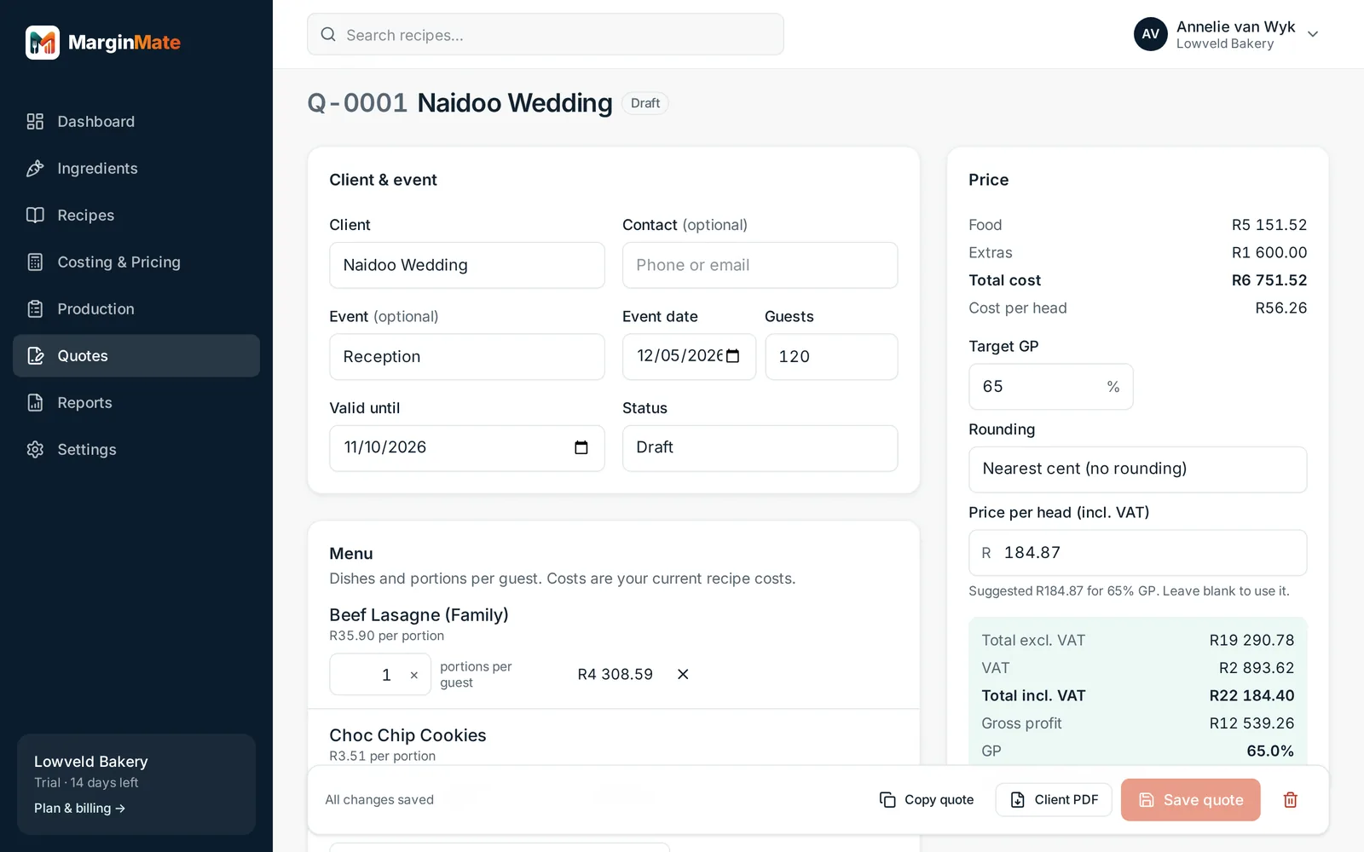This screenshot has height=852, width=1364.
Task: Edit the Price per head field
Action: (x=1137, y=553)
